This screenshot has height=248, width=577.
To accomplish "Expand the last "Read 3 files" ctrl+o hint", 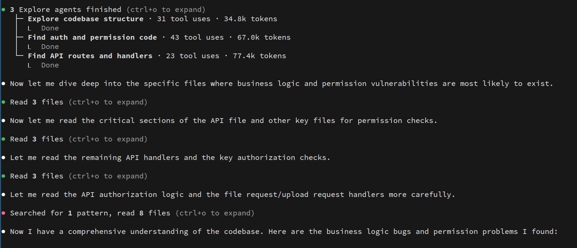I will (x=108, y=176).
